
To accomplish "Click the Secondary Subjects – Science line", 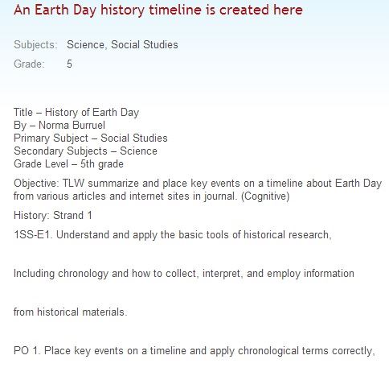I will pos(85,151).
